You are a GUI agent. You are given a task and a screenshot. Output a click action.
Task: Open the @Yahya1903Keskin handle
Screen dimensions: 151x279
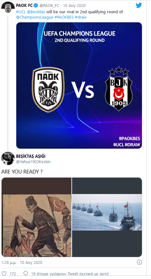[33, 162]
